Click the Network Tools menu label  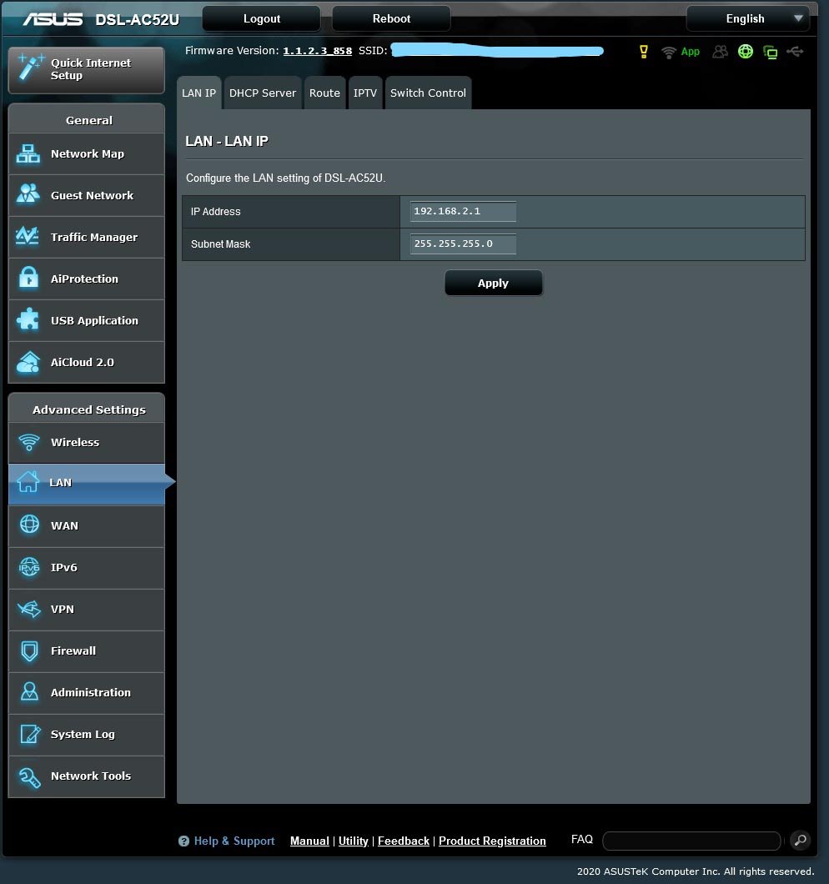(x=91, y=776)
